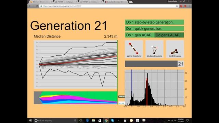The height and width of the screenshot is (123, 219).
Task: Switch to the second POWER browser tab
Action: (x=90, y=2)
